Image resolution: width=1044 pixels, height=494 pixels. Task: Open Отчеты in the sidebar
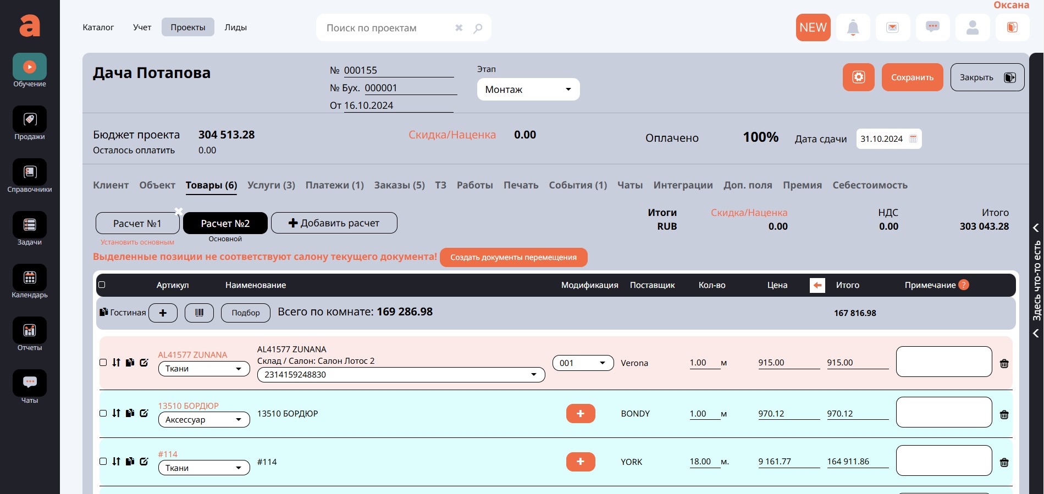[x=30, y=335]
